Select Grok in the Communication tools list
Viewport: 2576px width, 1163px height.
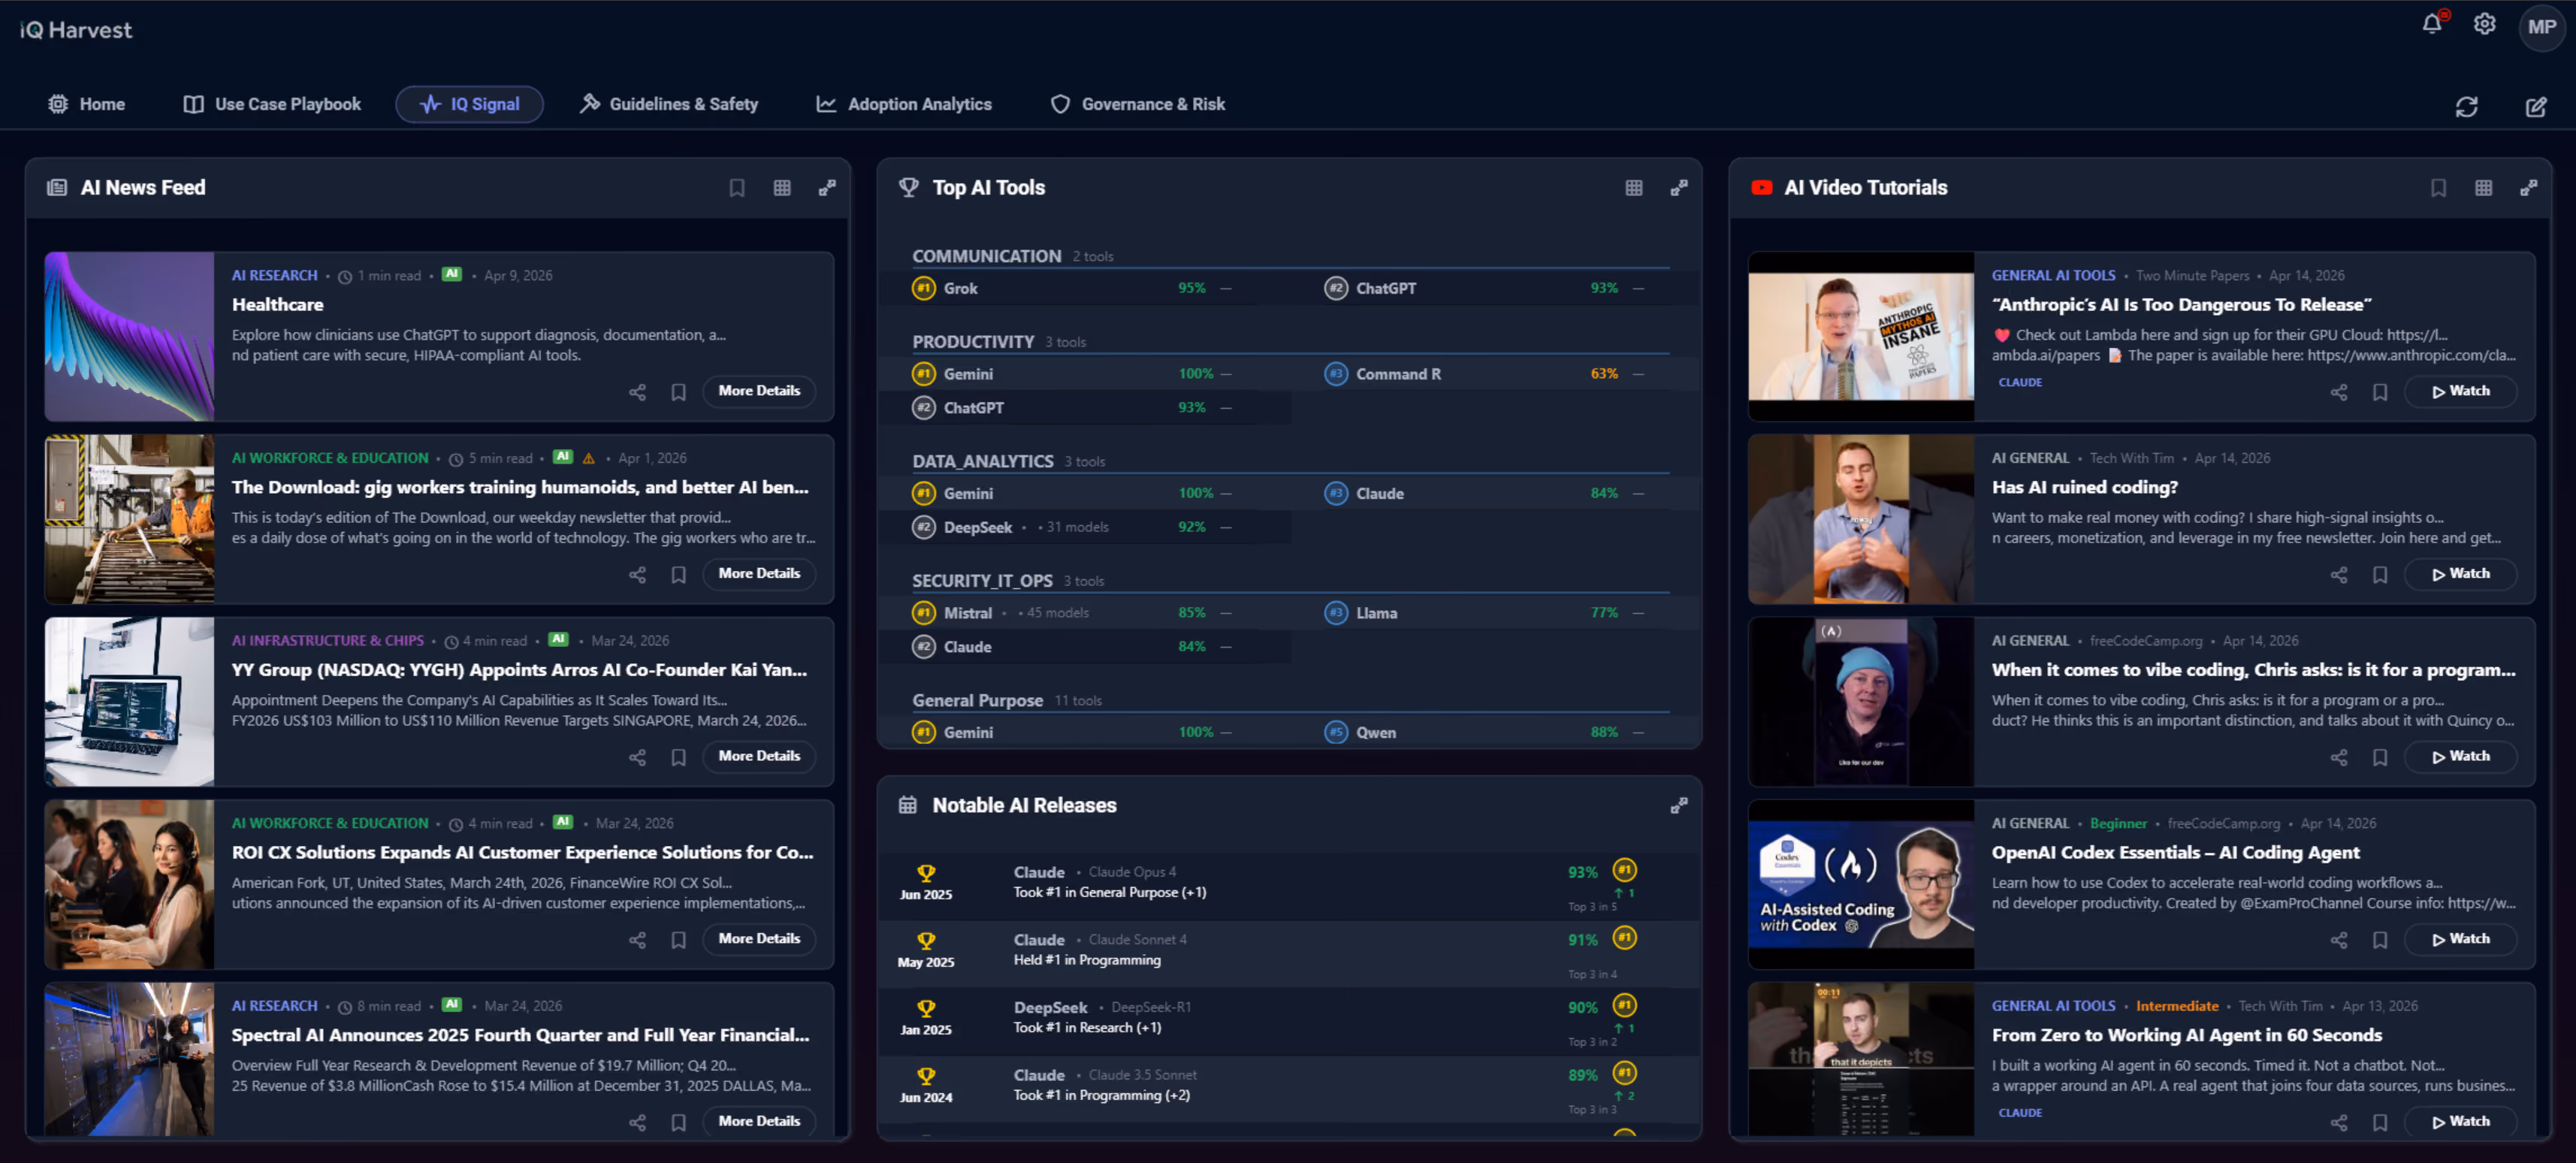(1084, 289)
